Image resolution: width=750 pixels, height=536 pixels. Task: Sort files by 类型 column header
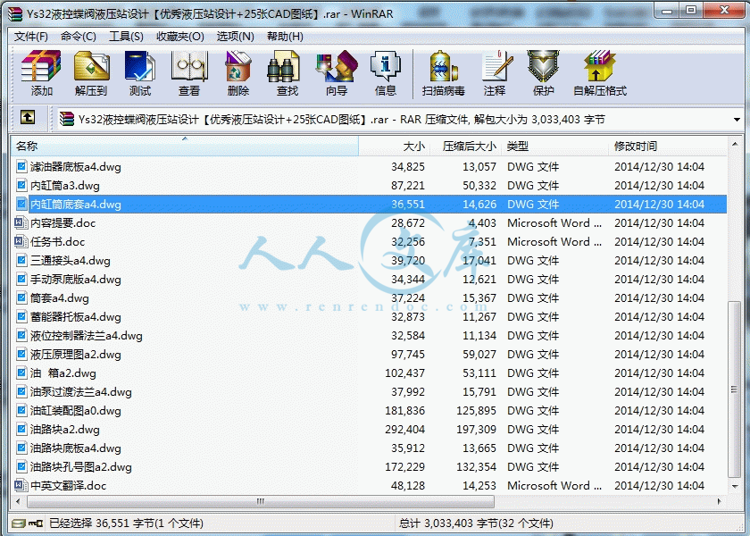point(554,146)
